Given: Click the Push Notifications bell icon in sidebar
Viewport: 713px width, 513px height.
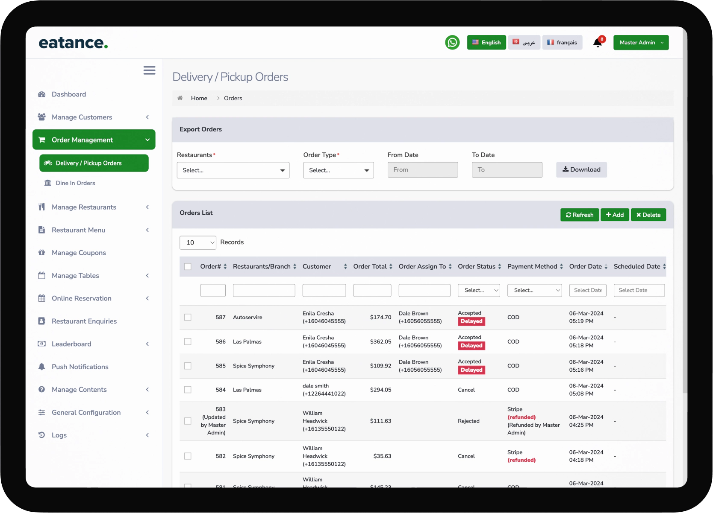Looking at the screenshot, I should pyautogui.click(x=41, y=367).
